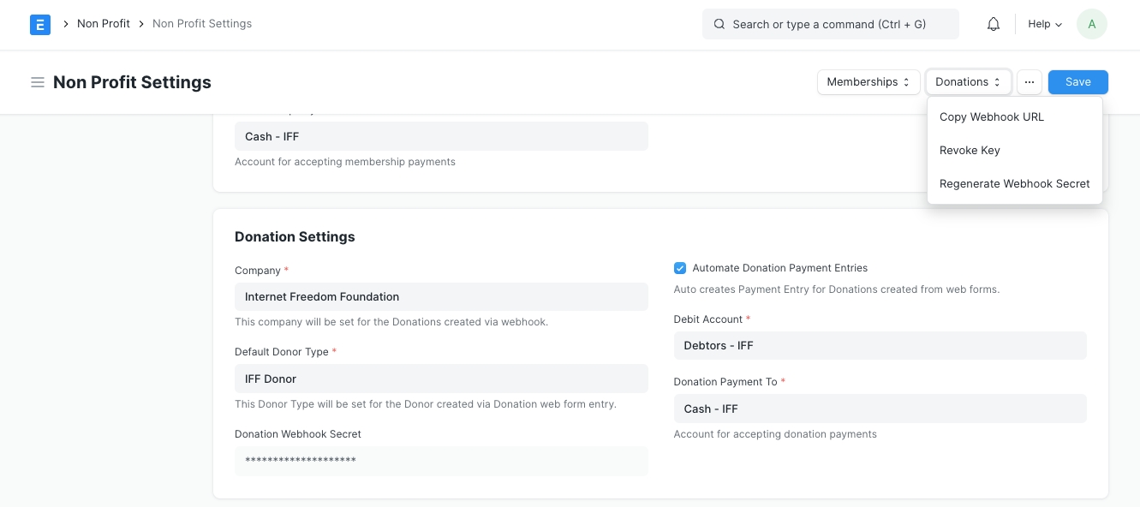Click the Non Profit Settings breadcrumb
The image size is (1140, 507).
(202, 24)
